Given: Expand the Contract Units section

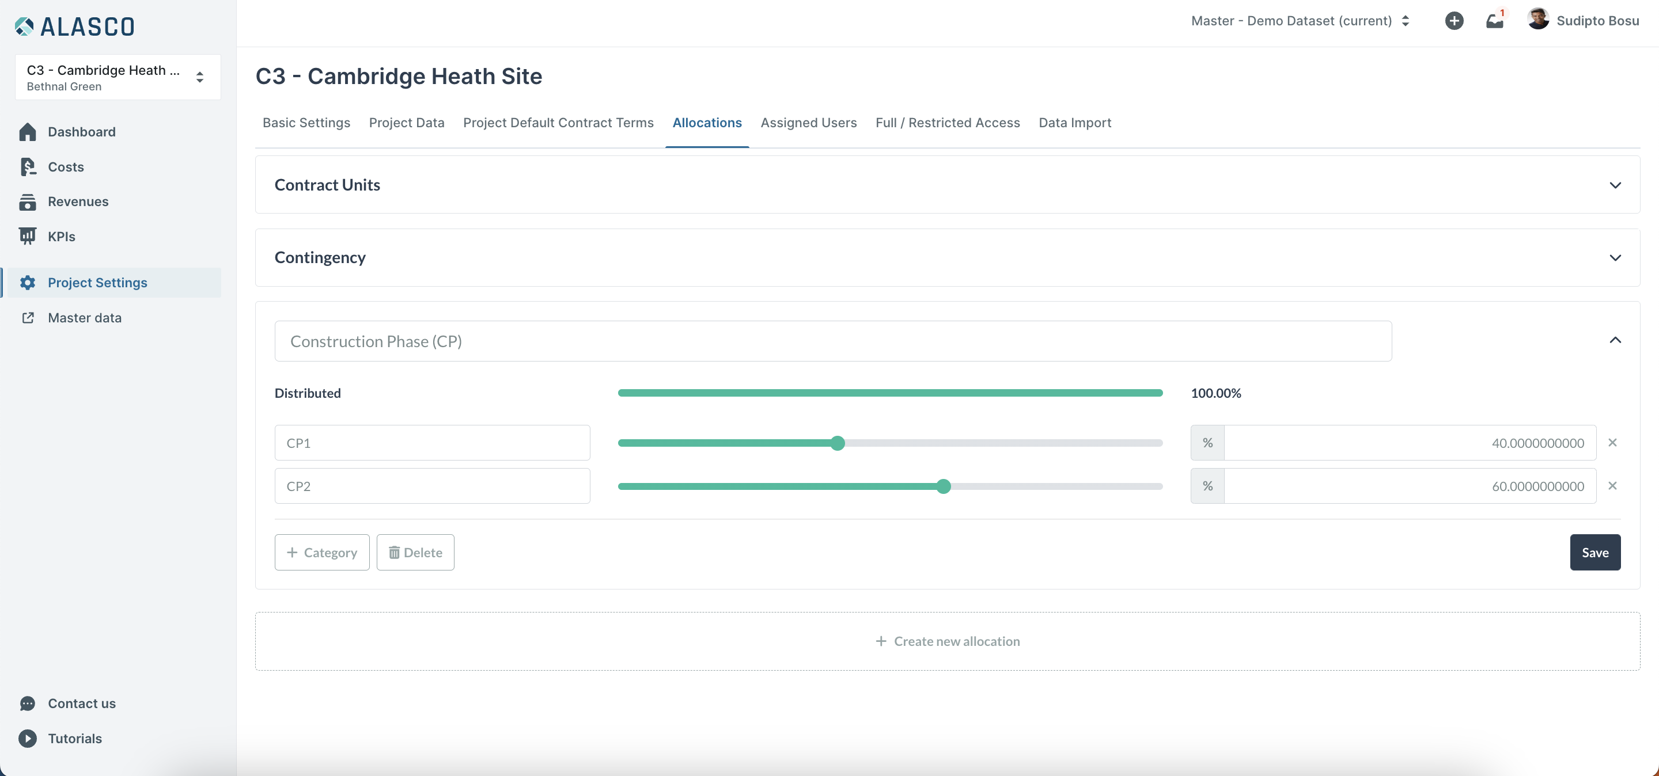Looking at the screenshot, I should 1615,185.
